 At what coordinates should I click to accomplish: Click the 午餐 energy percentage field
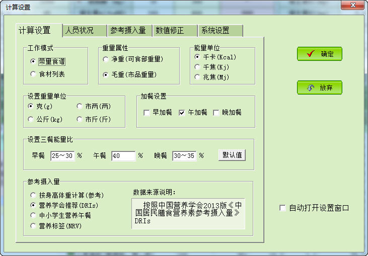(x=123, y=156)
